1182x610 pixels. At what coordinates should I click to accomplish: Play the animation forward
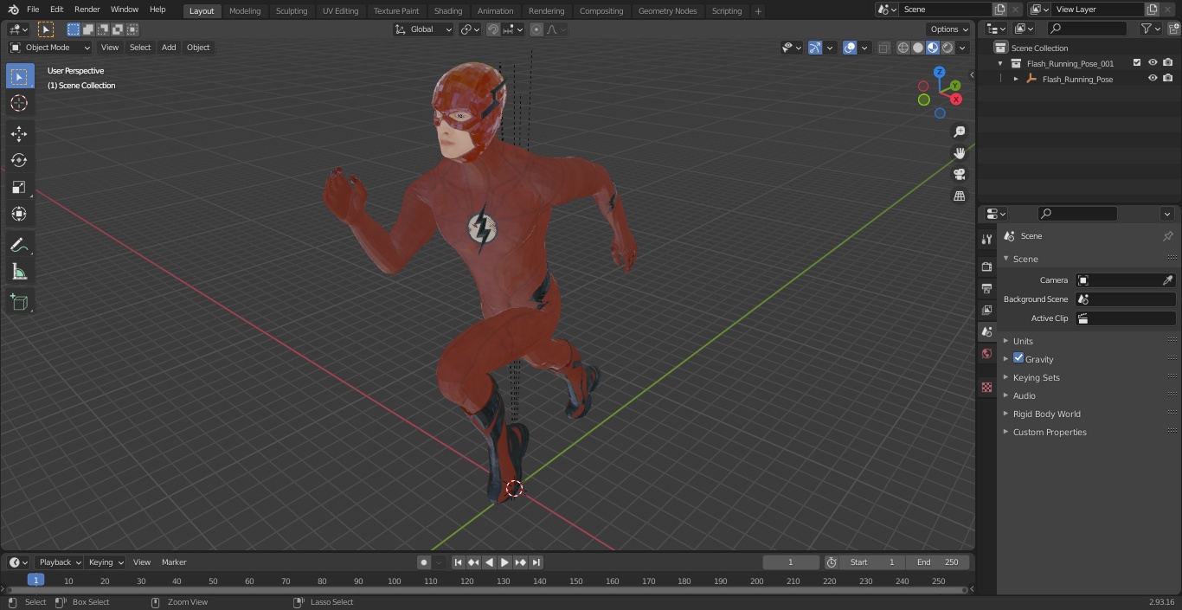tap(504, 562)
